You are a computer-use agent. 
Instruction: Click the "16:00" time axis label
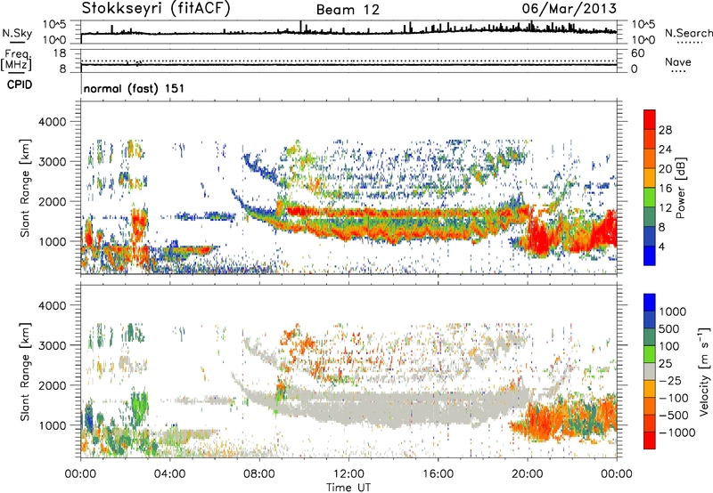coord(438,474)
